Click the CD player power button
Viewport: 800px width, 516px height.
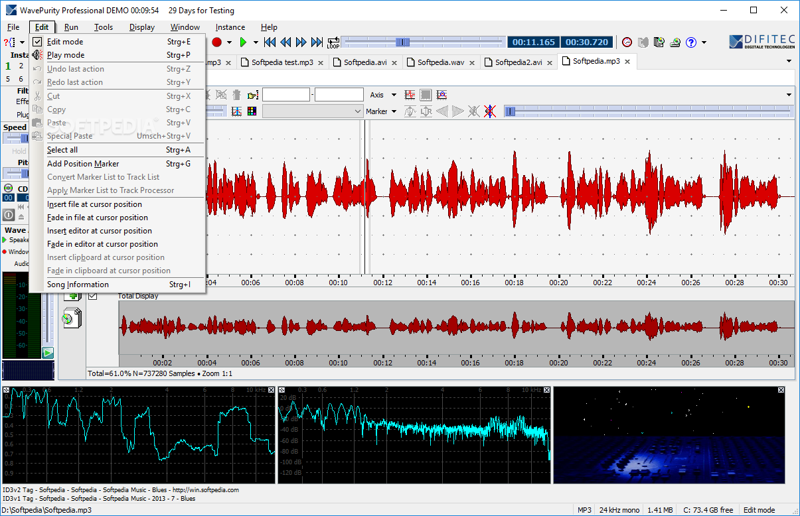coord(9,215)
